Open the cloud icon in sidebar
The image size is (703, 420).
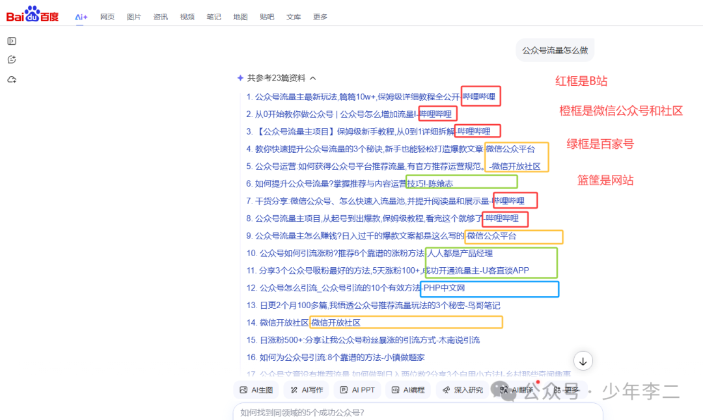pos(12,79)
